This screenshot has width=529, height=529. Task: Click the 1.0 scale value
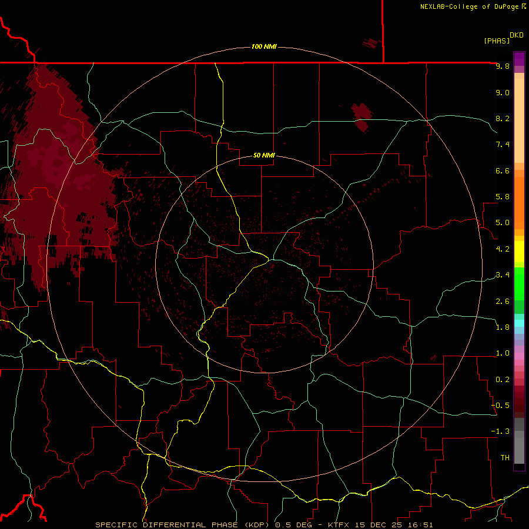coord(503,353)
